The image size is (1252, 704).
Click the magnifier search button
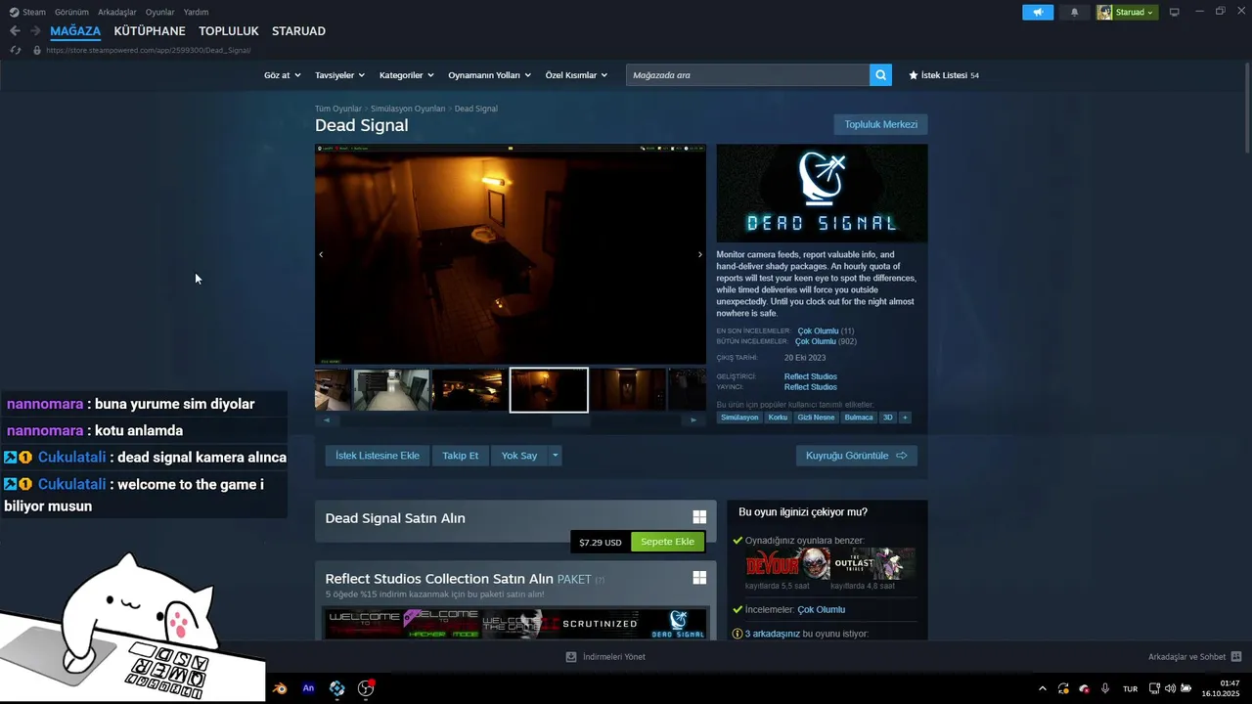pyautogui.click(x=880, y=74)
